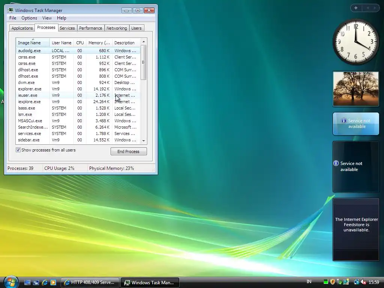
Task: Sort by the Description column header
Action: pos(126,43)
